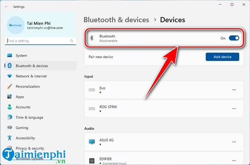
Task: Click the Tai Mien Phi profile picture
Action: pyautogui.click(x=15, y=25)
